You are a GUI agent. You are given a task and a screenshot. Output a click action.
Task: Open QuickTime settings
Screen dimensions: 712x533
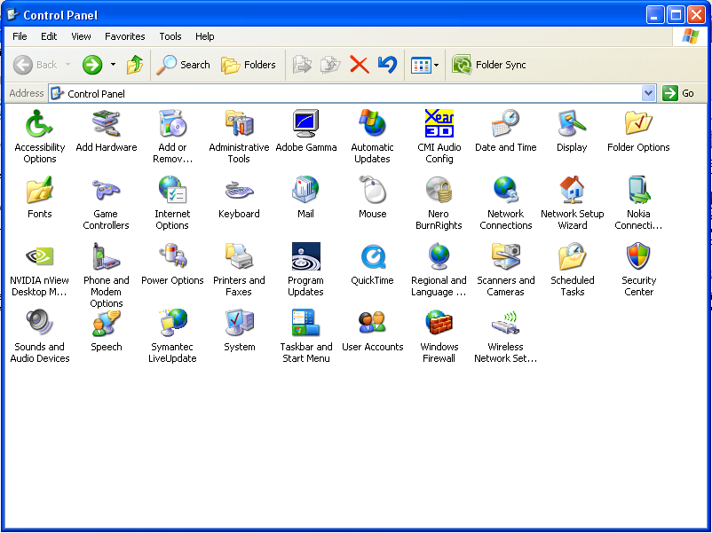[372, 257]
